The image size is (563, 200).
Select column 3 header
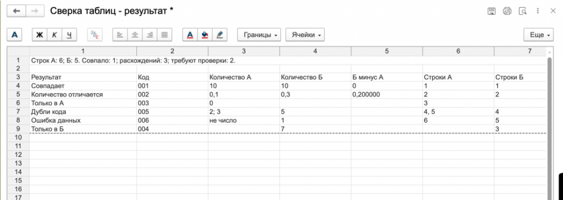(x=244, y=51)
